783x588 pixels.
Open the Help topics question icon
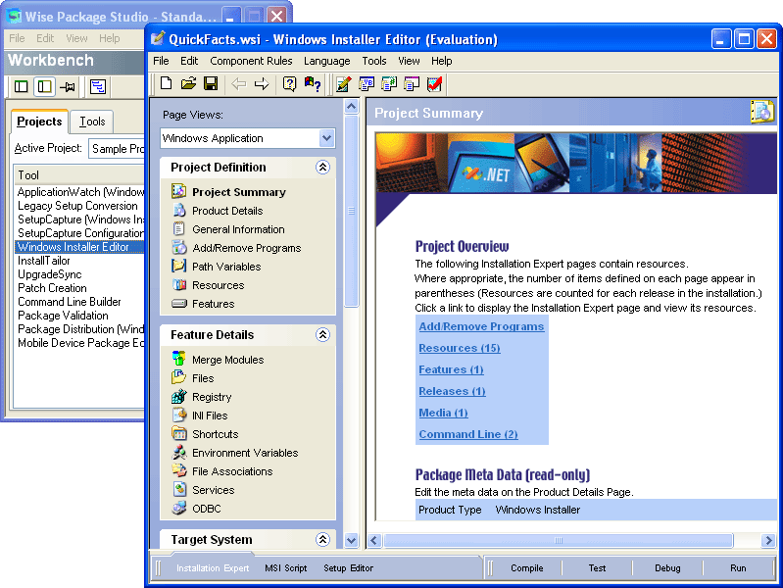pos(289,84)
